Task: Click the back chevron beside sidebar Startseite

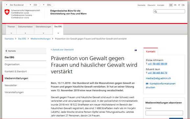Action: tap(6, 51)
